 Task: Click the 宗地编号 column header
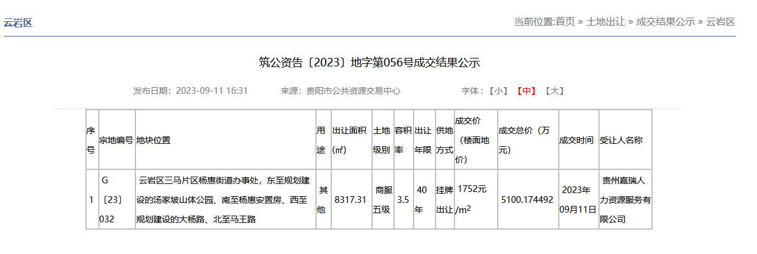(x=116, y=140)
